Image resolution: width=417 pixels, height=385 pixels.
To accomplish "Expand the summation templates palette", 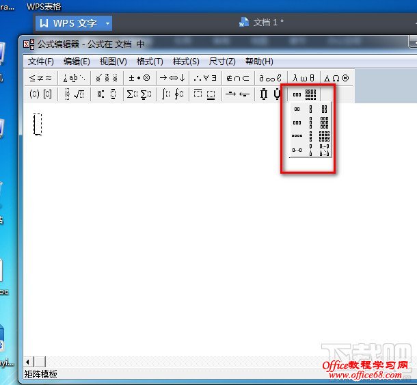I will click(x=139, y=94).
